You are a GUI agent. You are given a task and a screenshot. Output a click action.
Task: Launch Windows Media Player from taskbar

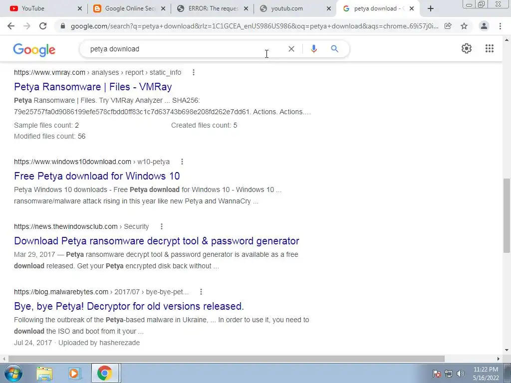74,373
